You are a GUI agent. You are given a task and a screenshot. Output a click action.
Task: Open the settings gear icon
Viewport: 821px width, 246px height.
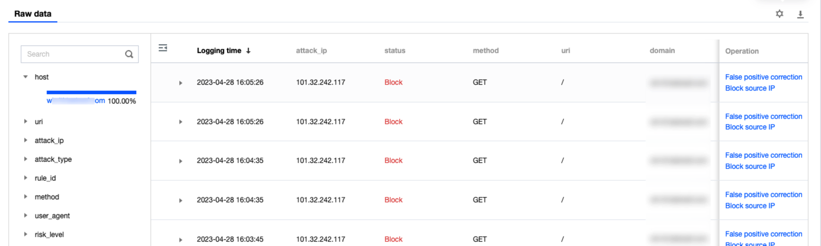[780, 14]
